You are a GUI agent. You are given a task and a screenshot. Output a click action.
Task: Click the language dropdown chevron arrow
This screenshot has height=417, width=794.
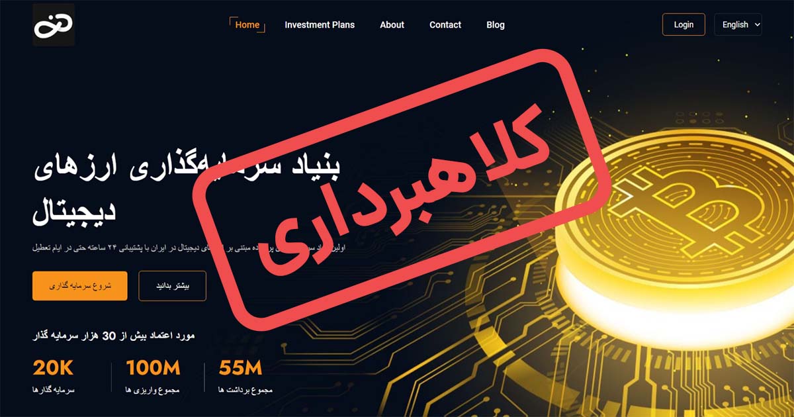click(x=757, y=25)
